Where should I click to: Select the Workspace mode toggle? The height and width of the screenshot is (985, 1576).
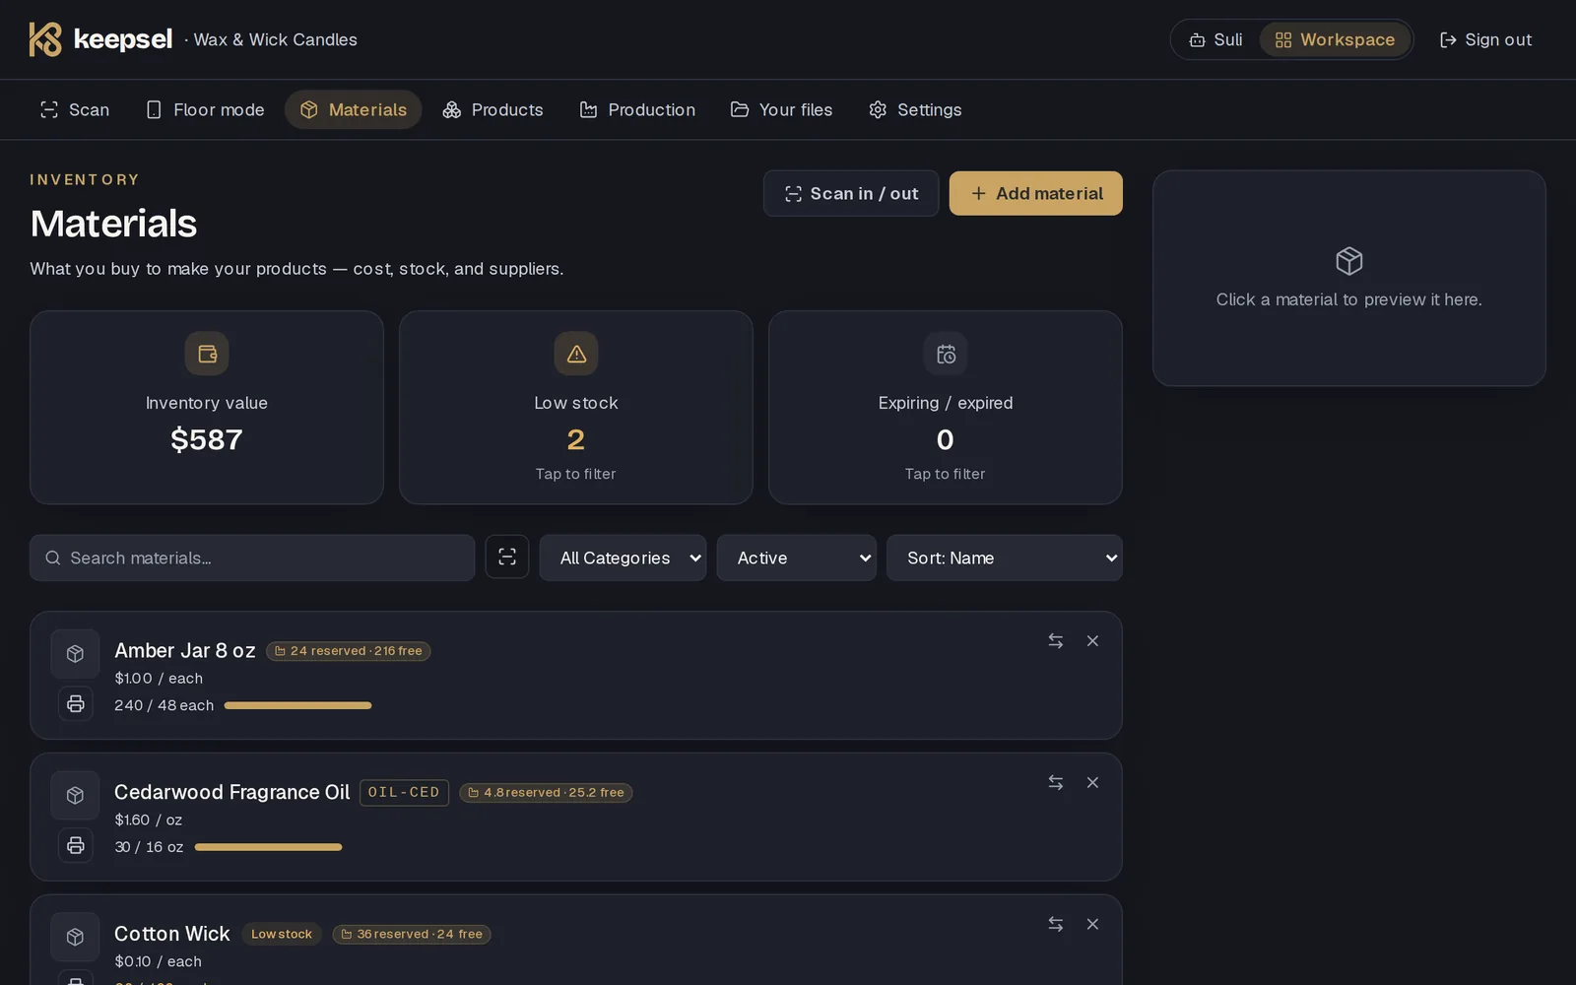(1335, 40)
